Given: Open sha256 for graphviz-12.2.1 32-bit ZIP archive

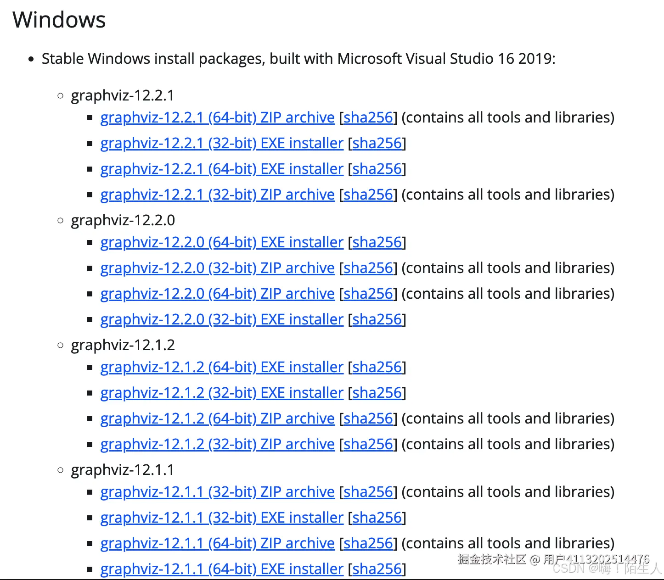Looking at the screenshot, I should tap(368, 195).
